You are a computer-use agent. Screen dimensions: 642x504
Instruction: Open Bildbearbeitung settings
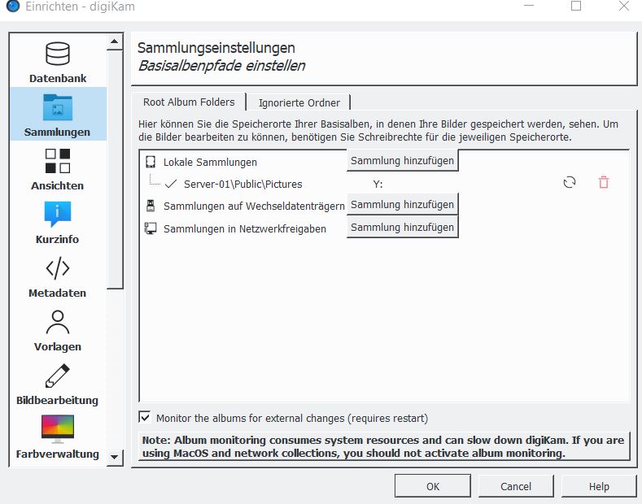[57, 383]
